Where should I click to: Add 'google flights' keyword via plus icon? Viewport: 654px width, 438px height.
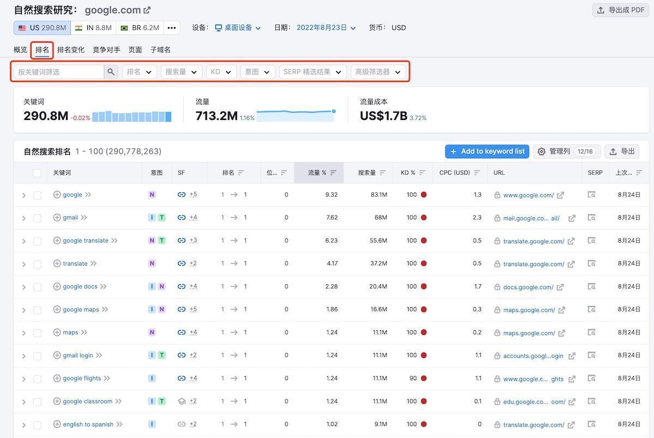(57, 378)
